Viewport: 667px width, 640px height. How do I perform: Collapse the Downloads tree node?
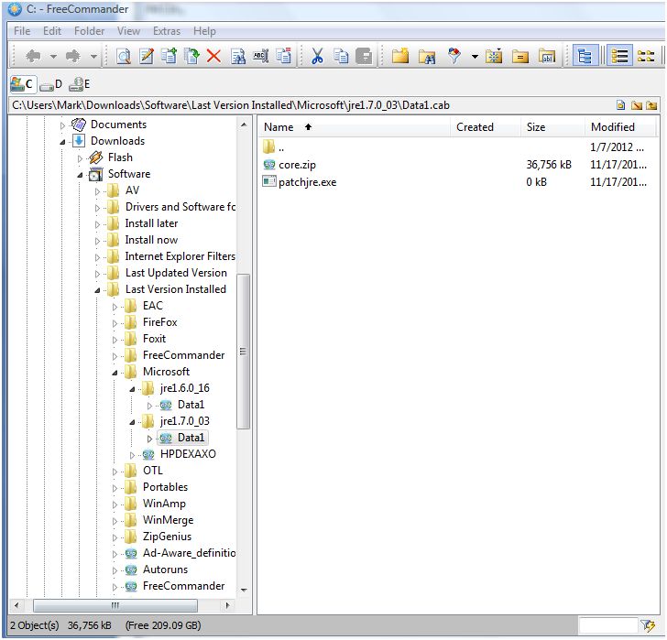tap(62, 142)
